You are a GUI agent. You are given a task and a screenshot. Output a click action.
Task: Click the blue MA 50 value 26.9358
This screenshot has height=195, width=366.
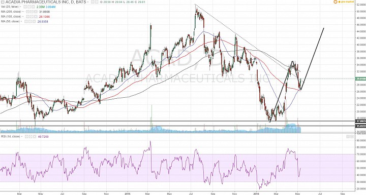click(43, 22)
